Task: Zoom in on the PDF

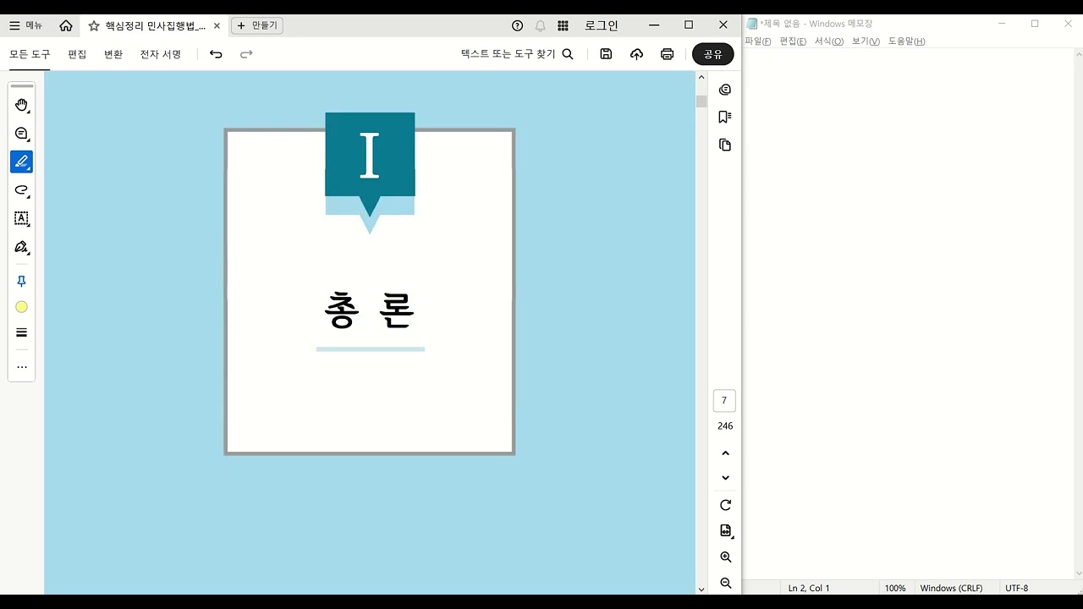Action: (725, 557)
